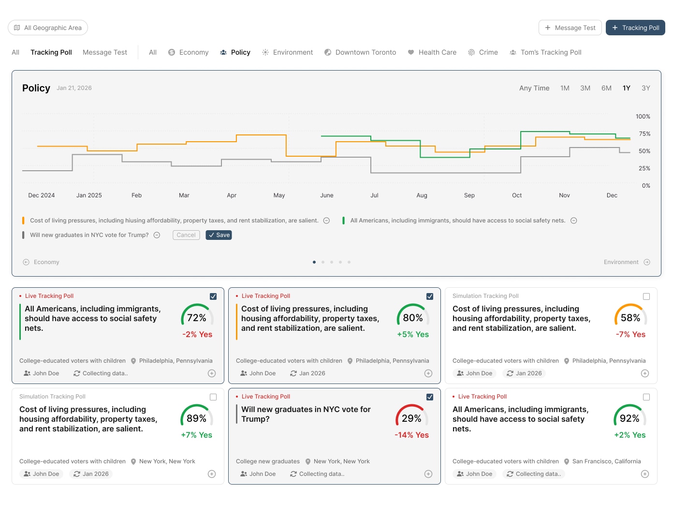
Task: Check the 92% San Francisco poll card
Action: coord(646,397)
